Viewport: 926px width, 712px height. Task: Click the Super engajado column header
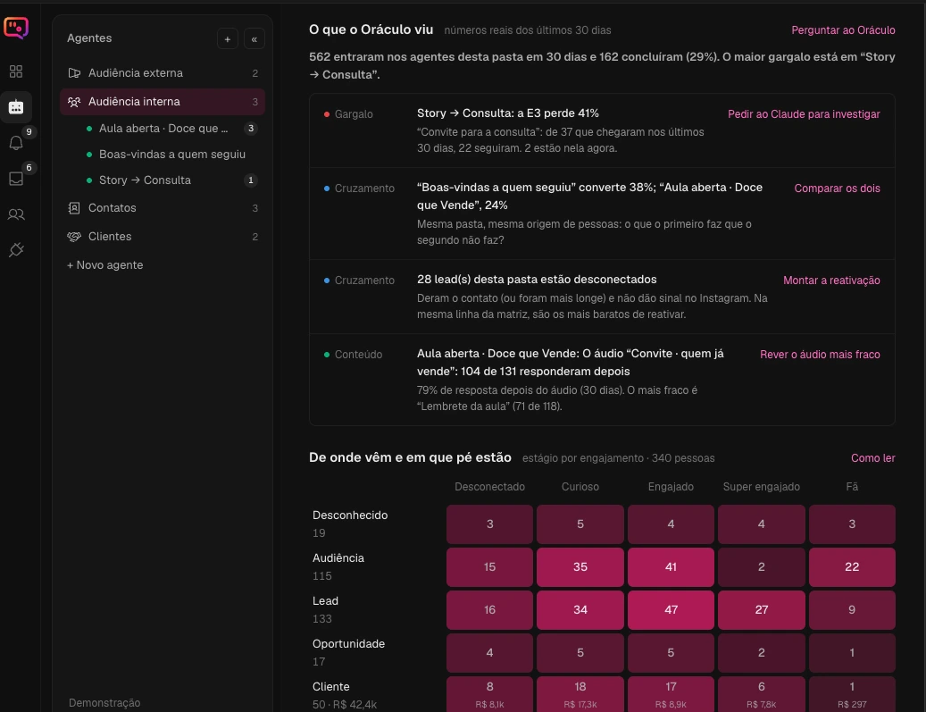point(761,487)
